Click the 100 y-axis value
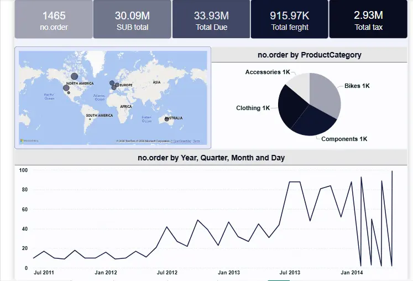This screenshot has height=281, width=413. point(23,170)
